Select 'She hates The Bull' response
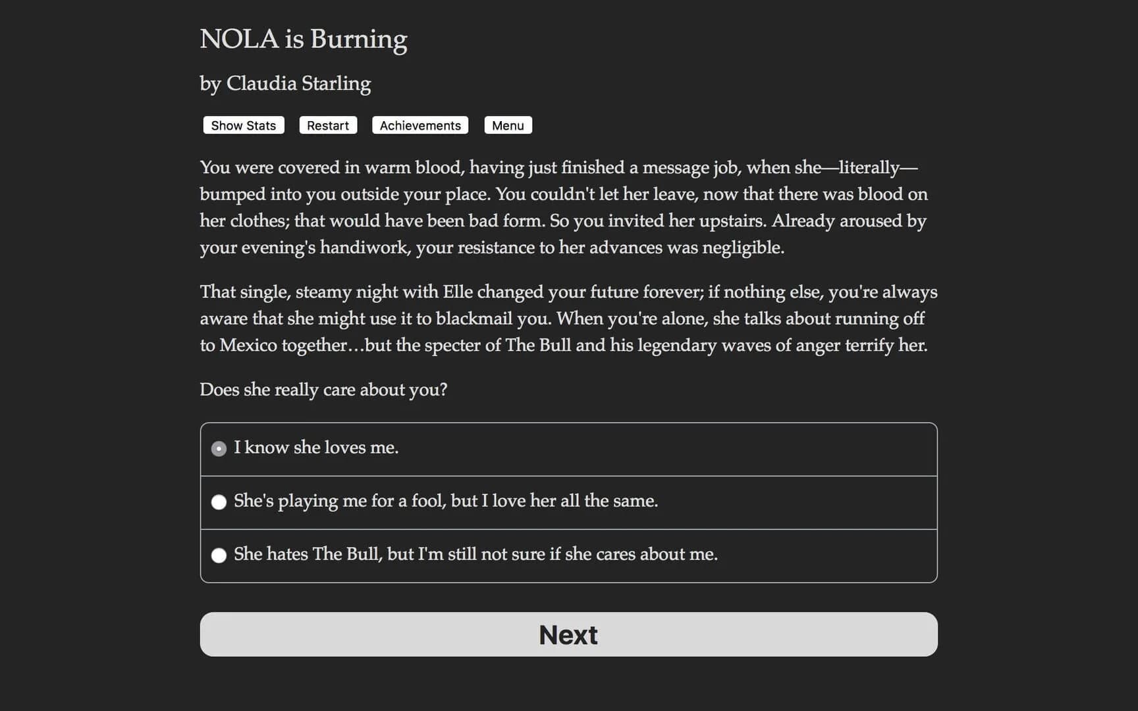1138x711 pixels. [476, 554]
